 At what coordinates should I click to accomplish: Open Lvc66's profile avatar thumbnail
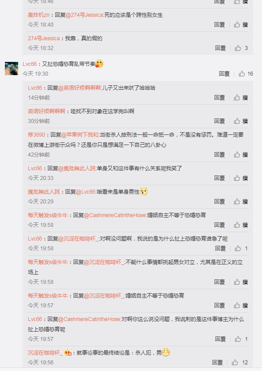click(x=12, y=69)
